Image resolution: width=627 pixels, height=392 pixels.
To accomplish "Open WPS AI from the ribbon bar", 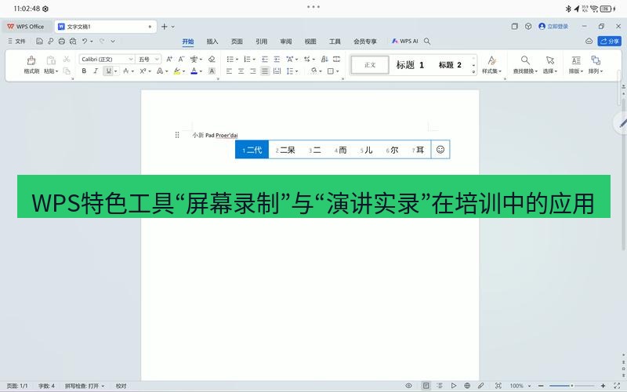I will click(x=404, y=42).
